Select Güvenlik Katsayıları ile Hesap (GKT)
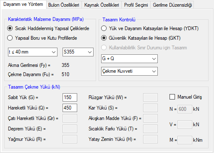The height and width of the screenshot is (153, 214). [x=141, y=38]
